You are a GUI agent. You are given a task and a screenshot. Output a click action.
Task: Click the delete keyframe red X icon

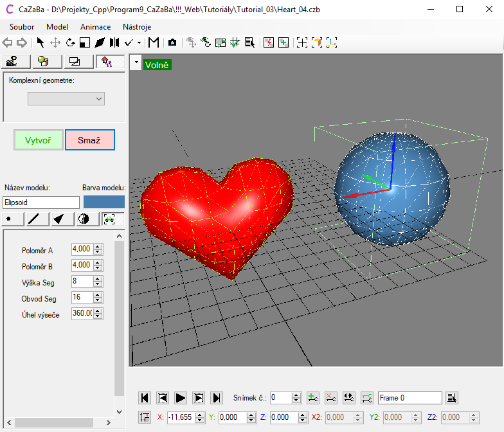click(x=330, y=398)
